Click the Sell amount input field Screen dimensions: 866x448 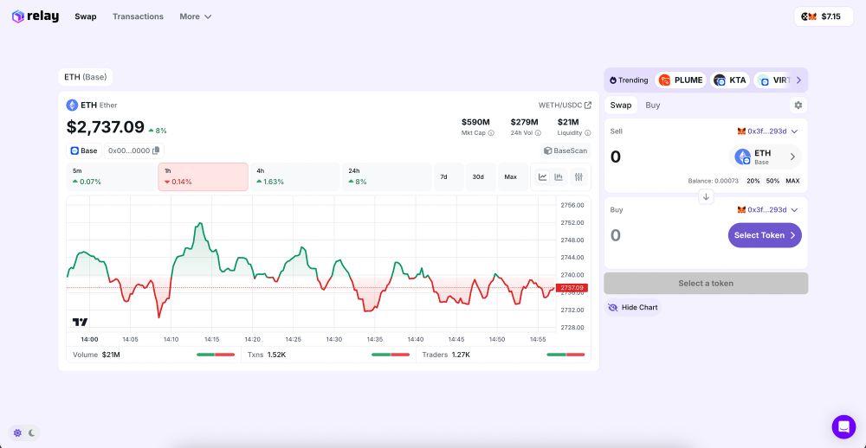665,157
